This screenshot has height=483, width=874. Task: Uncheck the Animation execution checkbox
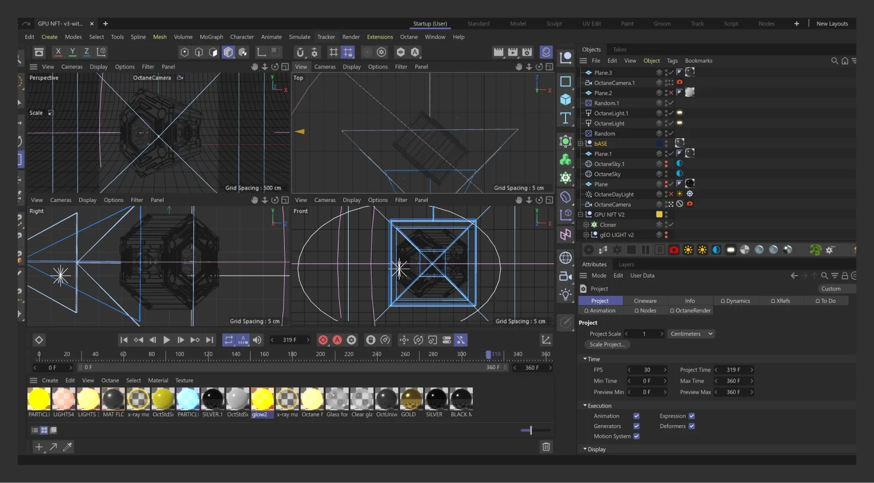tap(636, 416)
